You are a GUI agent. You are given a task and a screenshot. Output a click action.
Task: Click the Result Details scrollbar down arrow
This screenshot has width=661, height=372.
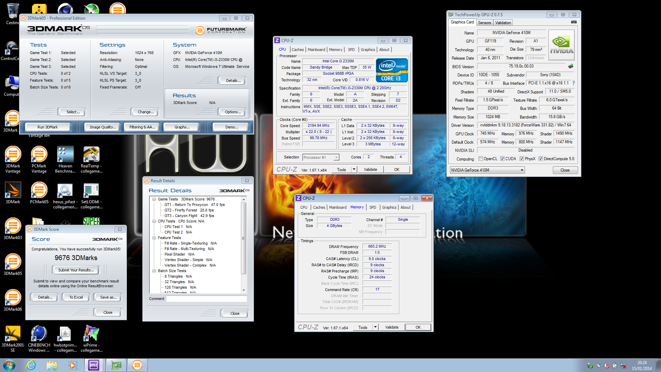pos(244,290)
